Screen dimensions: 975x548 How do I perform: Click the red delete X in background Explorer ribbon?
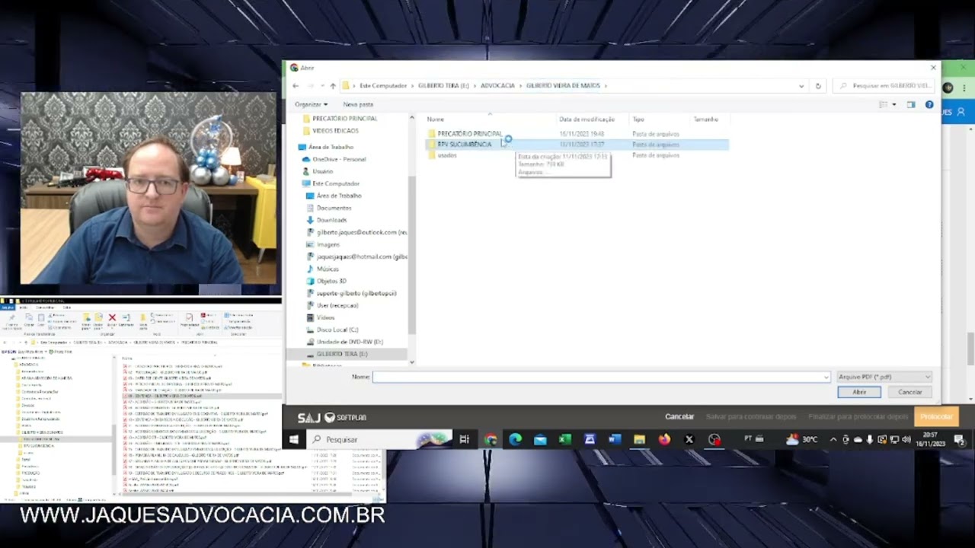pos(112,317)
